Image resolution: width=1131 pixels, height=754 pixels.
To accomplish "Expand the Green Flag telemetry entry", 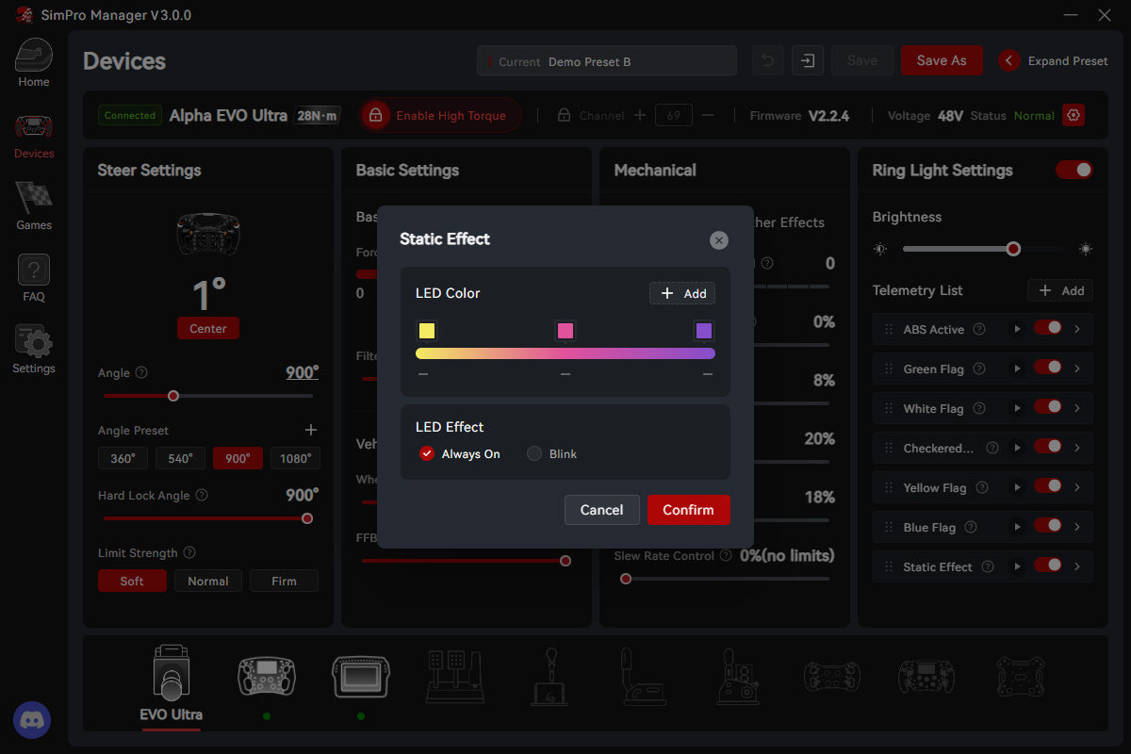I will tap(1077, 369).
